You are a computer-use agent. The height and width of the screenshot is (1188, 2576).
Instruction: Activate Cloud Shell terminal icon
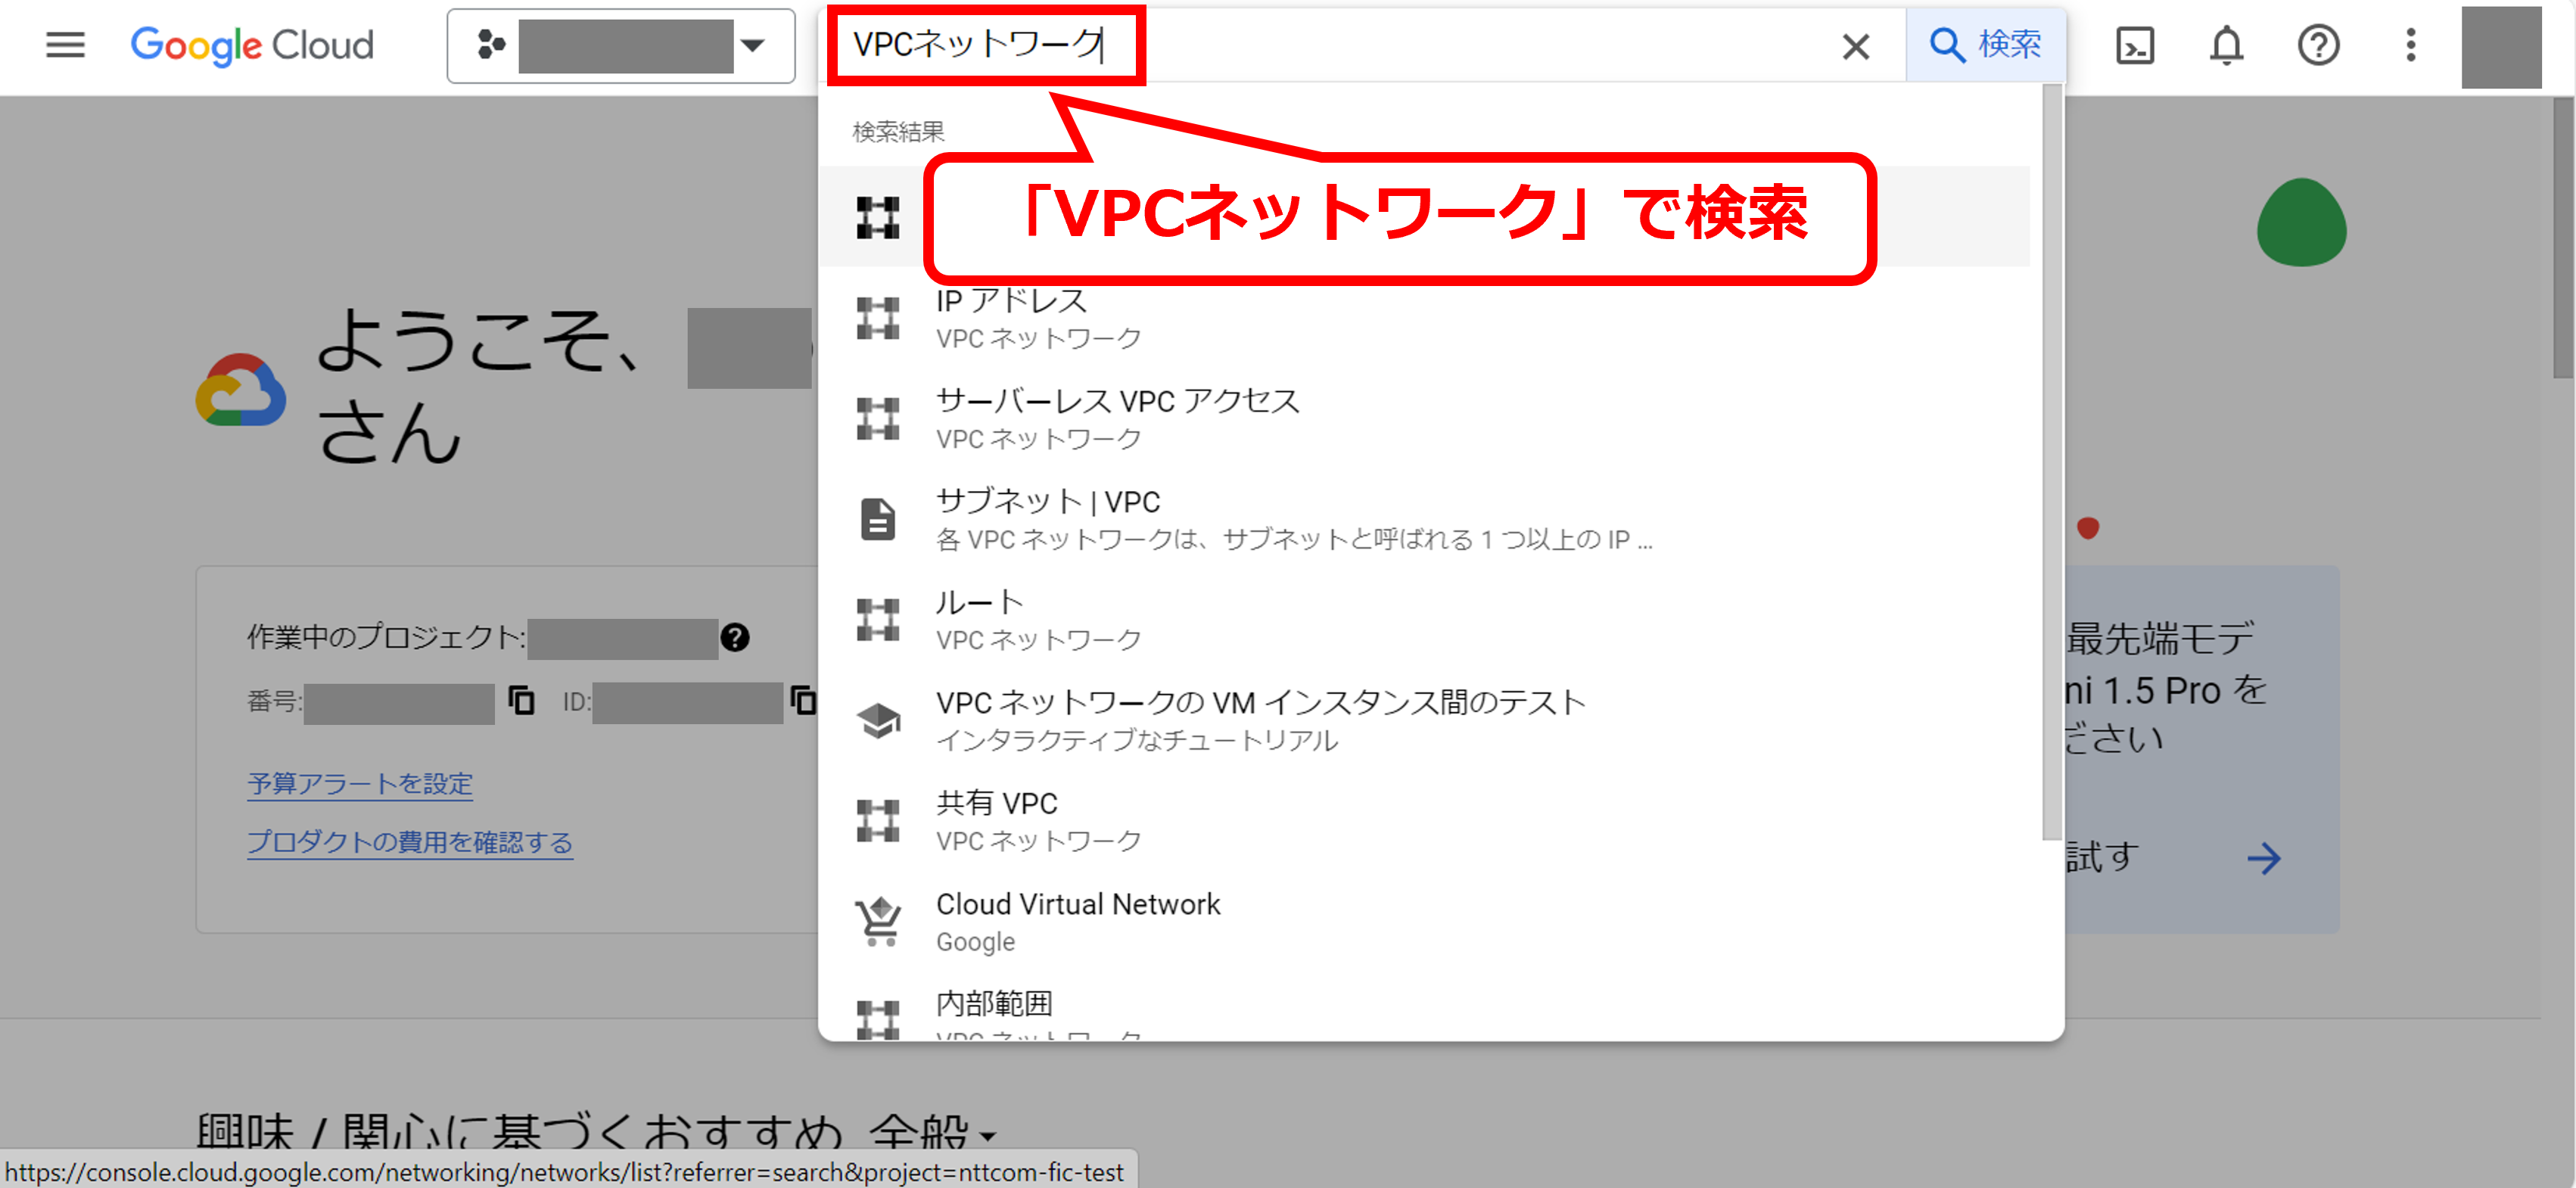click(2135, 45)
